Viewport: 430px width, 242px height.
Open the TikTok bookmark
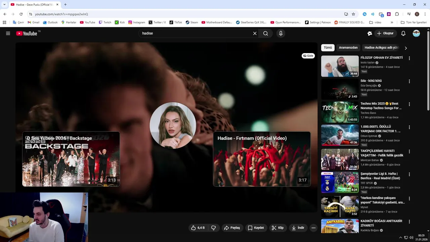point(176,23)
